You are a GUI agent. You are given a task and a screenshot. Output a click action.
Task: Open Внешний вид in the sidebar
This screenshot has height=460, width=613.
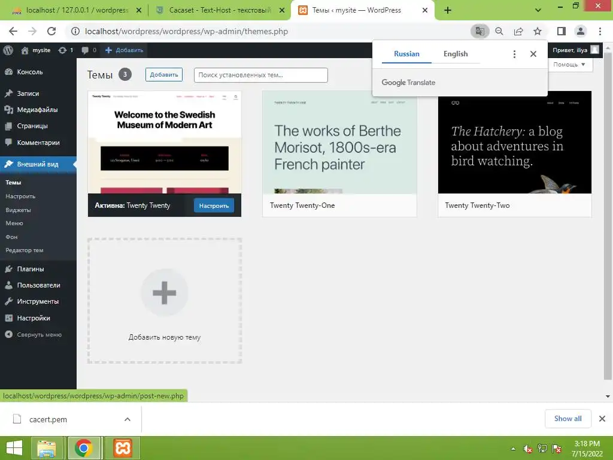[38, 164]
